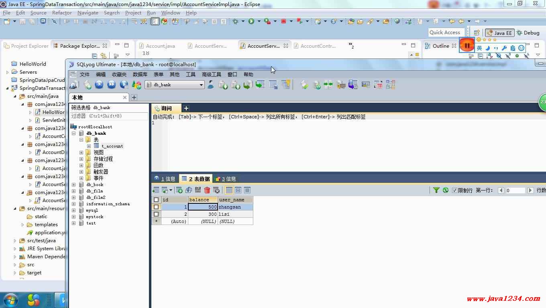Click the red delete row trash icon
This screenshot has width=546, height=308.
(207, 190)
